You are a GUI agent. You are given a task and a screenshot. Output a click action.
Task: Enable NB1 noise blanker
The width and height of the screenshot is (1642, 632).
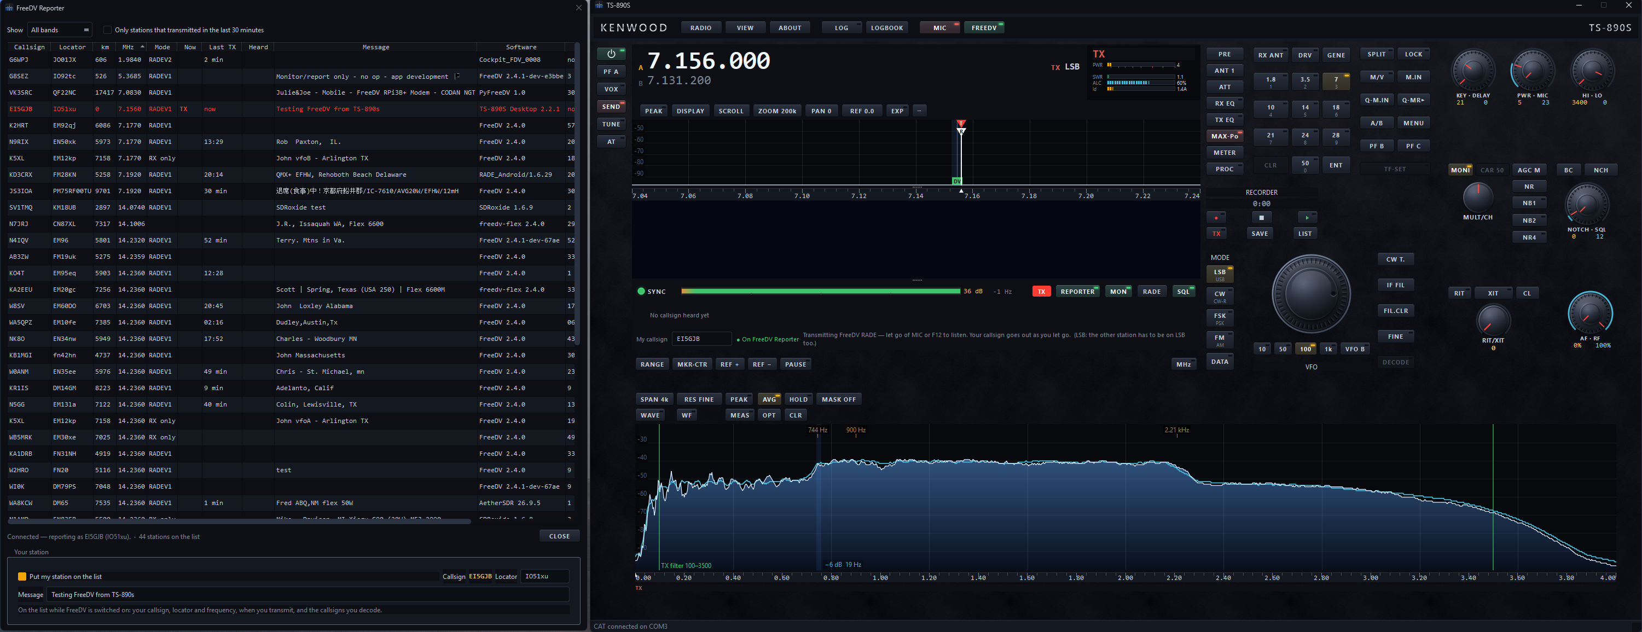(1529, 204)
